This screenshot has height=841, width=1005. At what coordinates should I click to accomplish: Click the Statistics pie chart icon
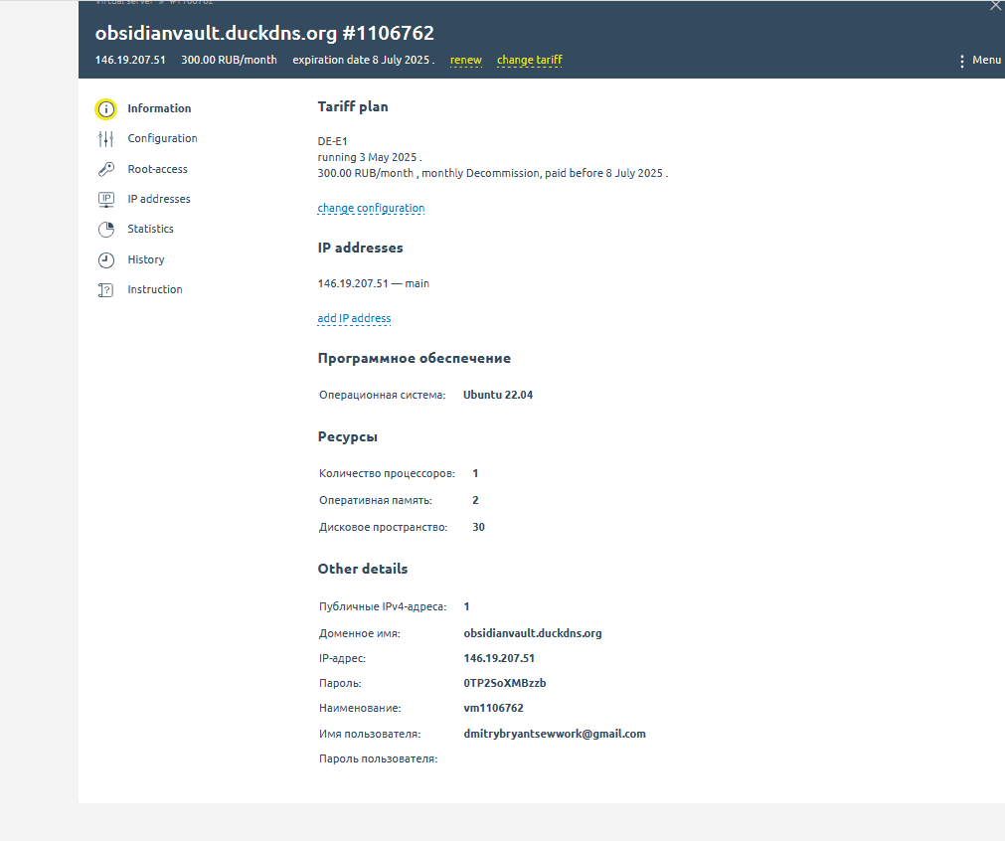106,230
